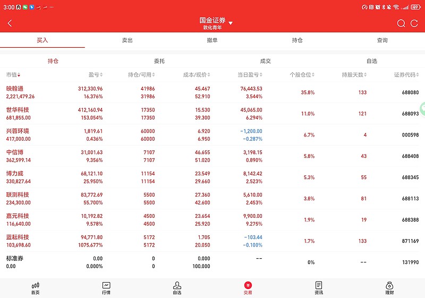Click stock code 688388
The height and width of the screenshot is (298, 425).
click(410, 220)
